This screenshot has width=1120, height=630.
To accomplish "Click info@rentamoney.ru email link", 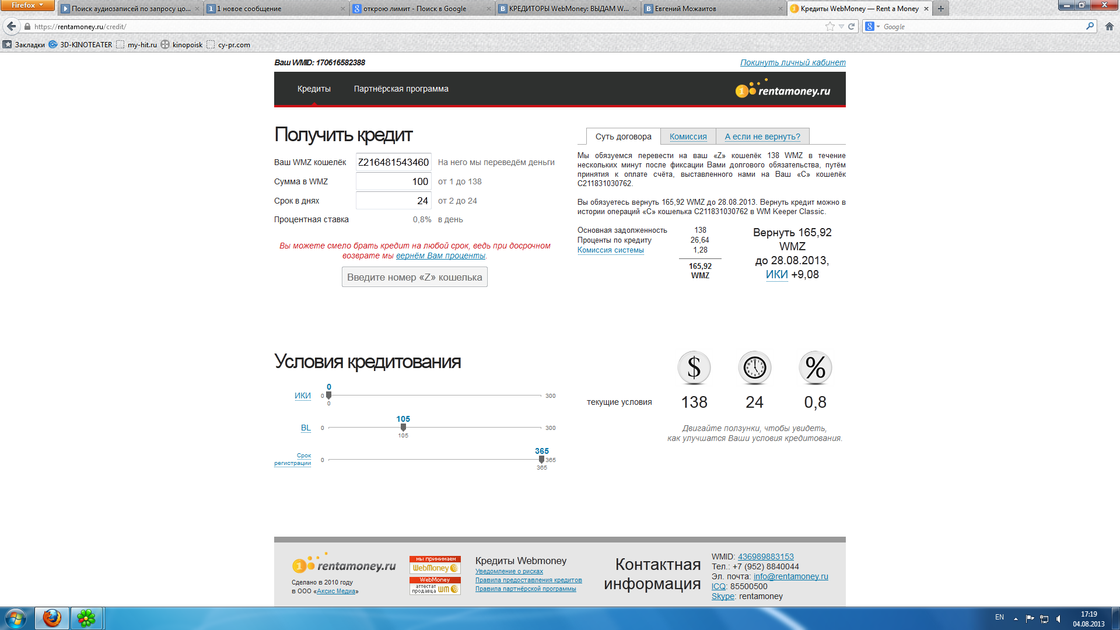I will [x=790, y=576].
